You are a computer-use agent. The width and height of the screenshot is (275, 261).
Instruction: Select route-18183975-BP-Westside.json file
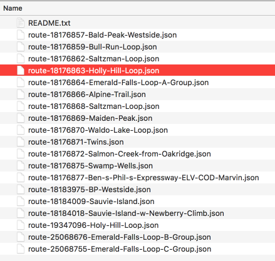[x=90, y=190]
